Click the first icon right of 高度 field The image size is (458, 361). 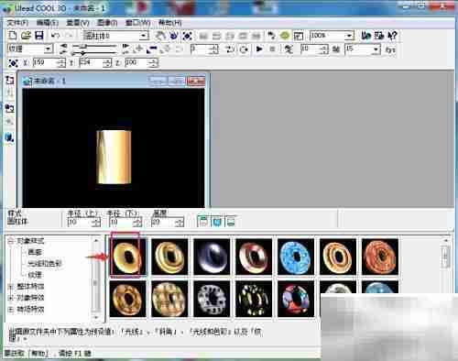[203, 221]
